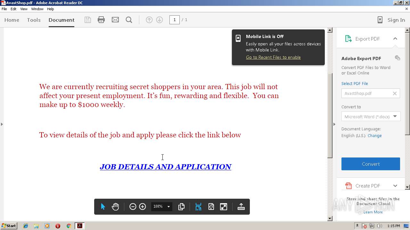Click the right tools pane scrollbar thumb
The image size is (410, 230).
(x=407, y=83)
